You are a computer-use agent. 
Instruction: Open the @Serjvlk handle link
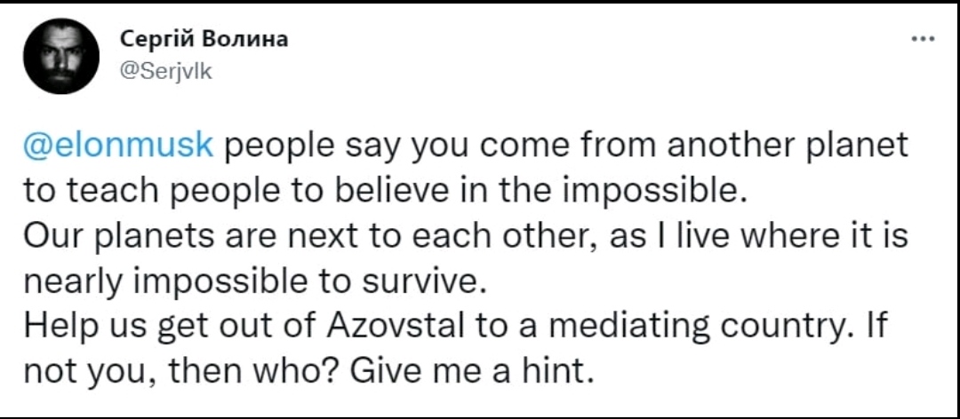click(x=165, y=74)
